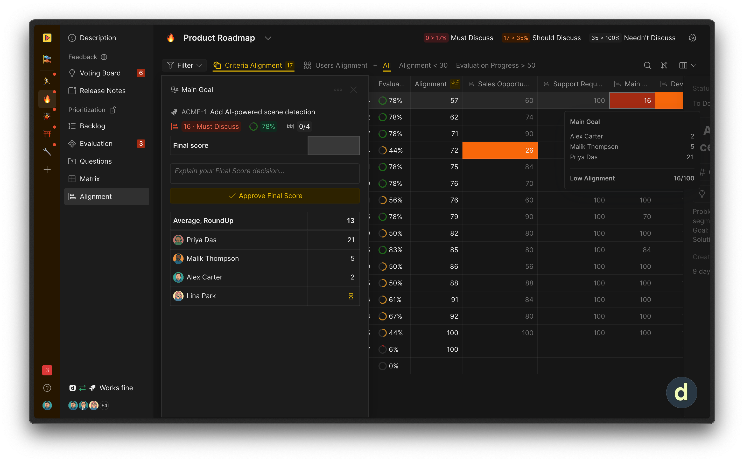Click the wrench icon in left rail
The height and width of the screenshot is (462, 744).
(47, 152)
